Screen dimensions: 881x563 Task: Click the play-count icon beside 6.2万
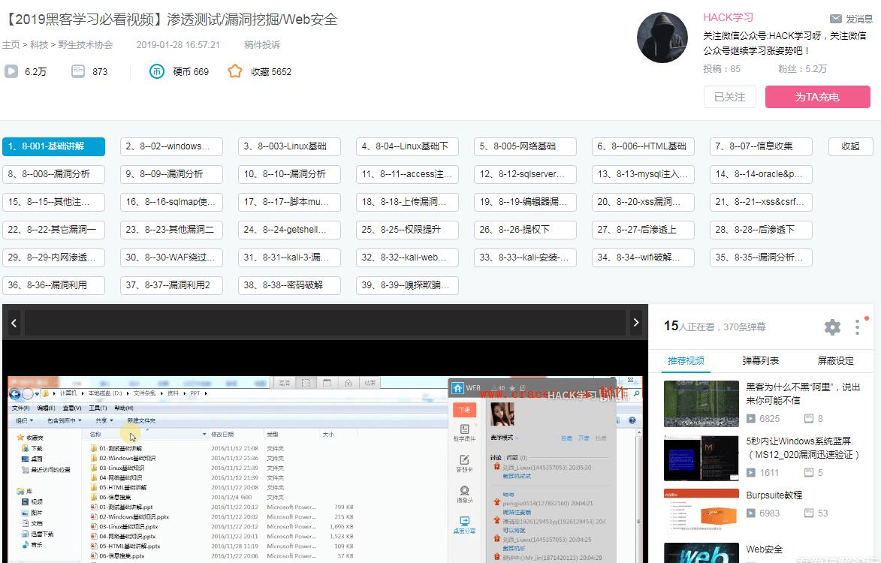tap(11, 71)
